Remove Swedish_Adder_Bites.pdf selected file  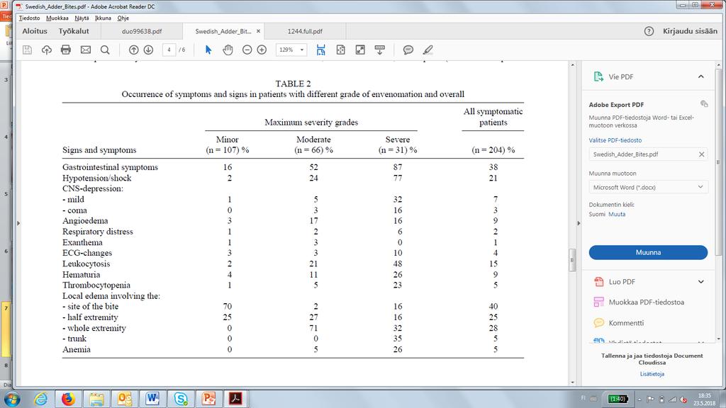pyautogui.click(x=701, y=154)
